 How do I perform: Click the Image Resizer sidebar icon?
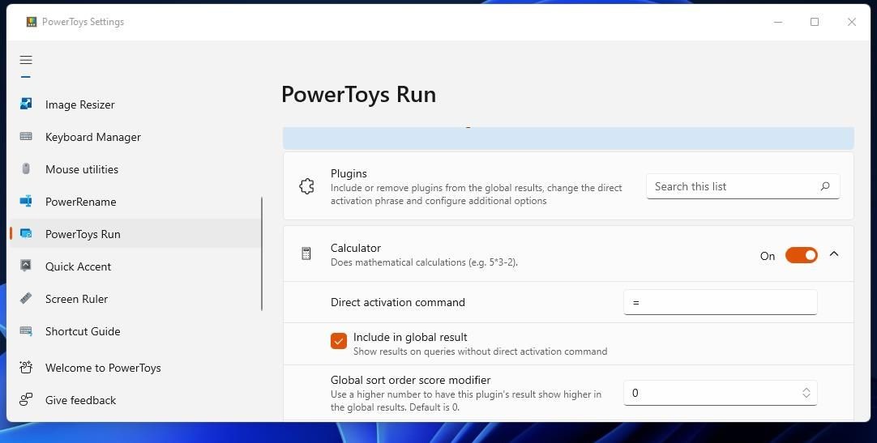tap(26, 104)
